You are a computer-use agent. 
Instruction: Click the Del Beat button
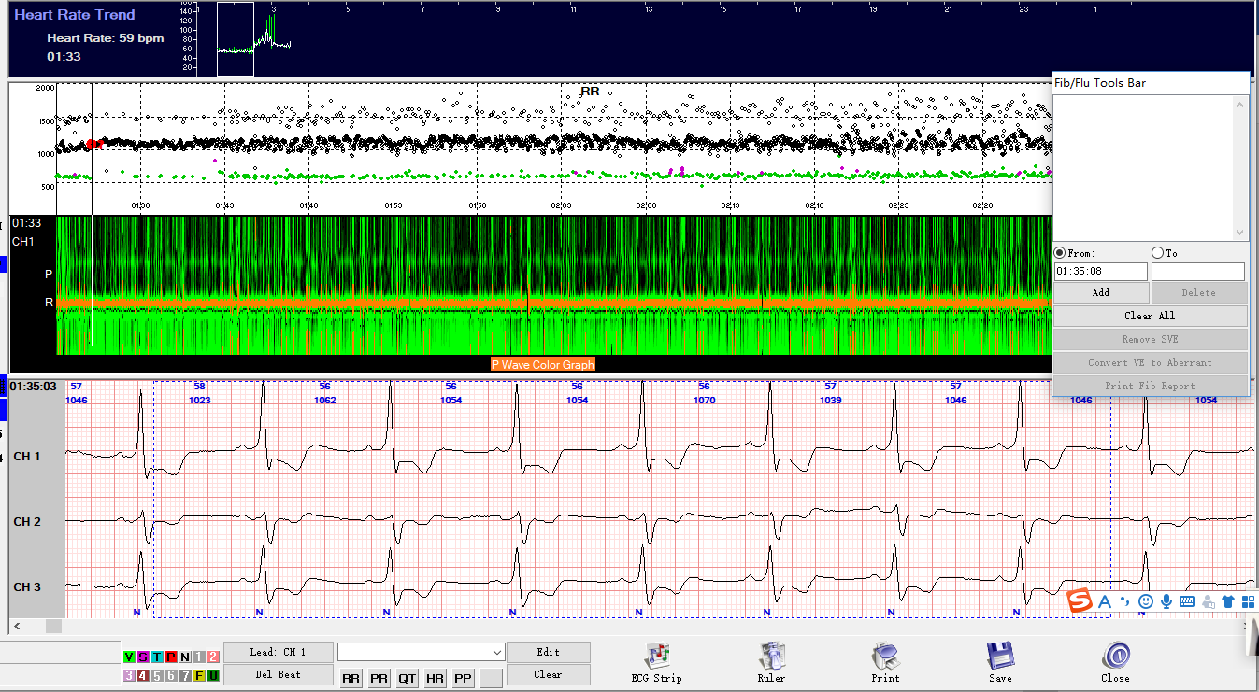(x=278, y=674)
